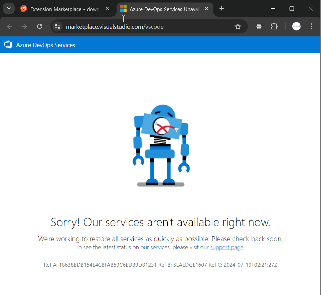Open the Extensions puzzle icon
Viewport: 321px width, 295px height.
click(274, 27)
